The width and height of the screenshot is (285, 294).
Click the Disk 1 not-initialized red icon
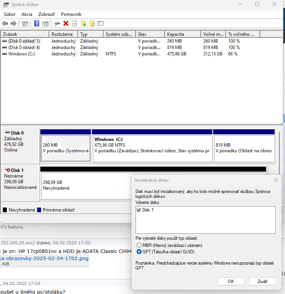click(x=8, y=170)
